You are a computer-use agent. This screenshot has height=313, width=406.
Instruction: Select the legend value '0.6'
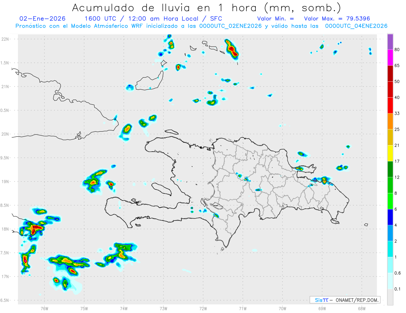point(398,273)
